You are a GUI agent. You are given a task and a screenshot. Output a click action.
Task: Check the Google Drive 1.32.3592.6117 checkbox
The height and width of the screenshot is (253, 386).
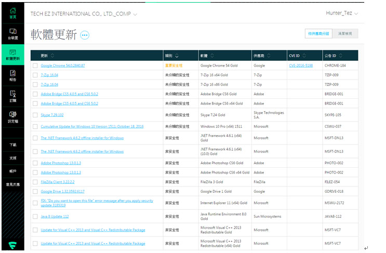click(x=35, y=192)
